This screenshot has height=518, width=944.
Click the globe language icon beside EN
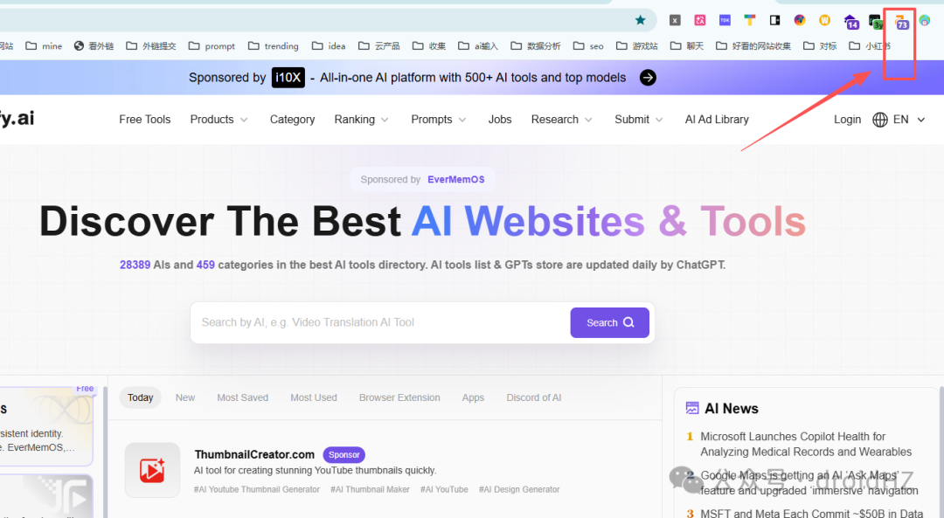[x=879, y=120]
